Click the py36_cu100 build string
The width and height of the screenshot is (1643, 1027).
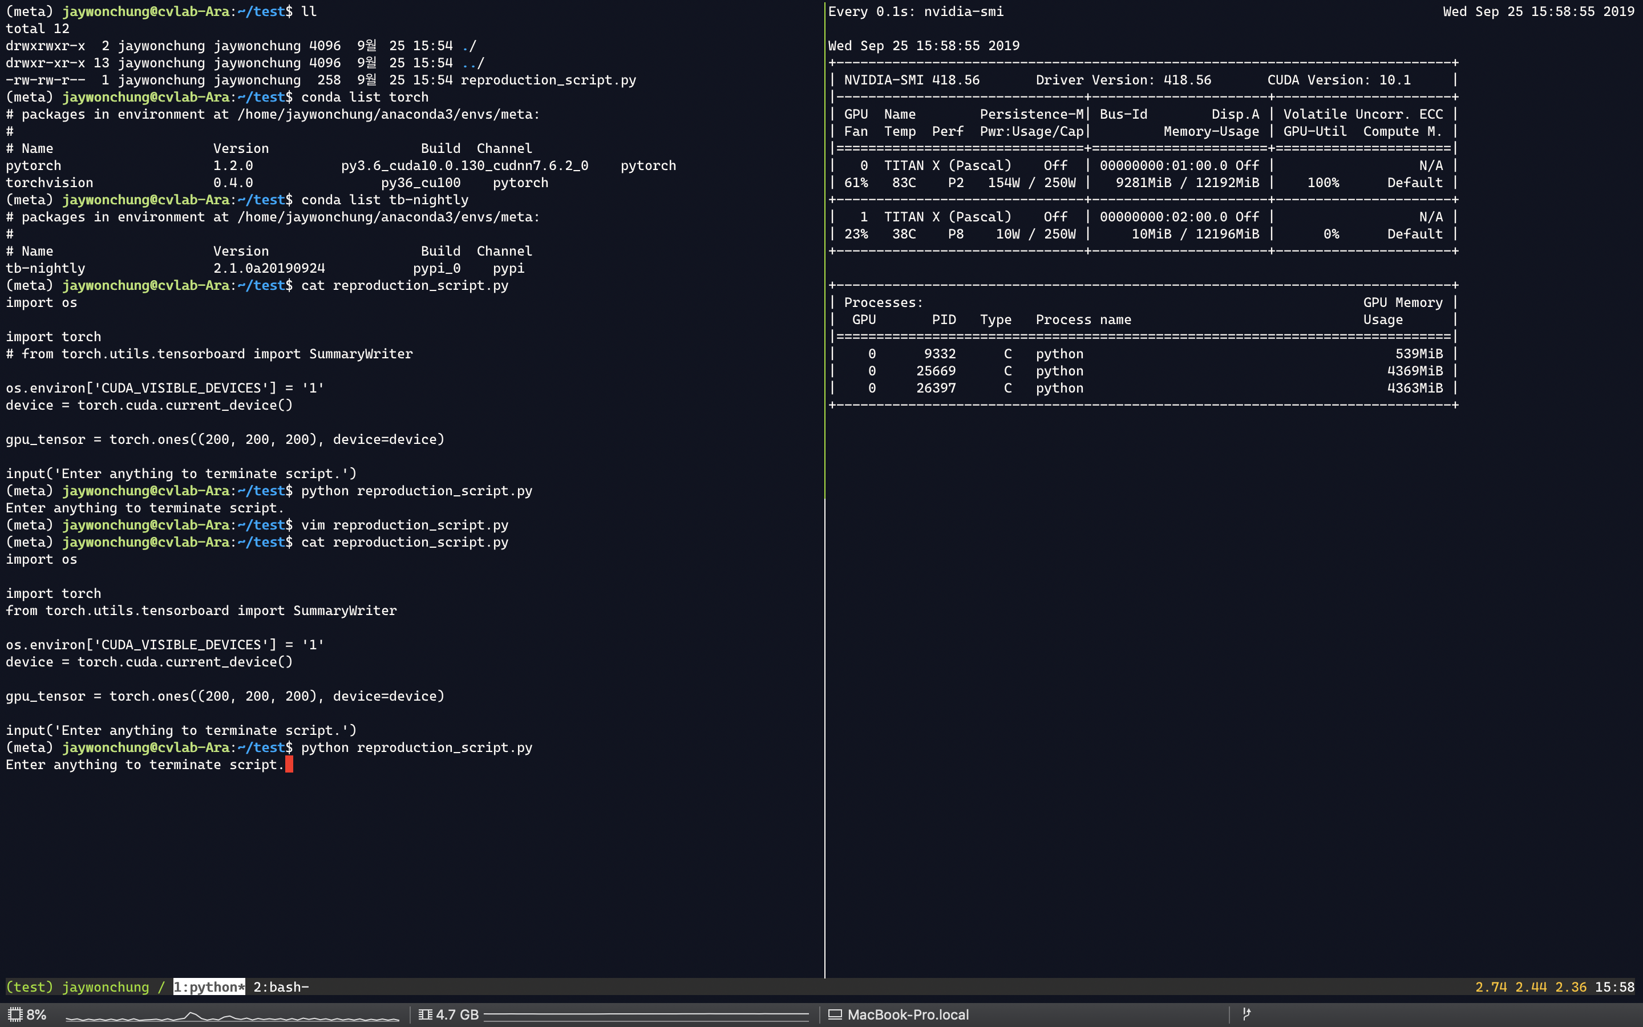421,183
